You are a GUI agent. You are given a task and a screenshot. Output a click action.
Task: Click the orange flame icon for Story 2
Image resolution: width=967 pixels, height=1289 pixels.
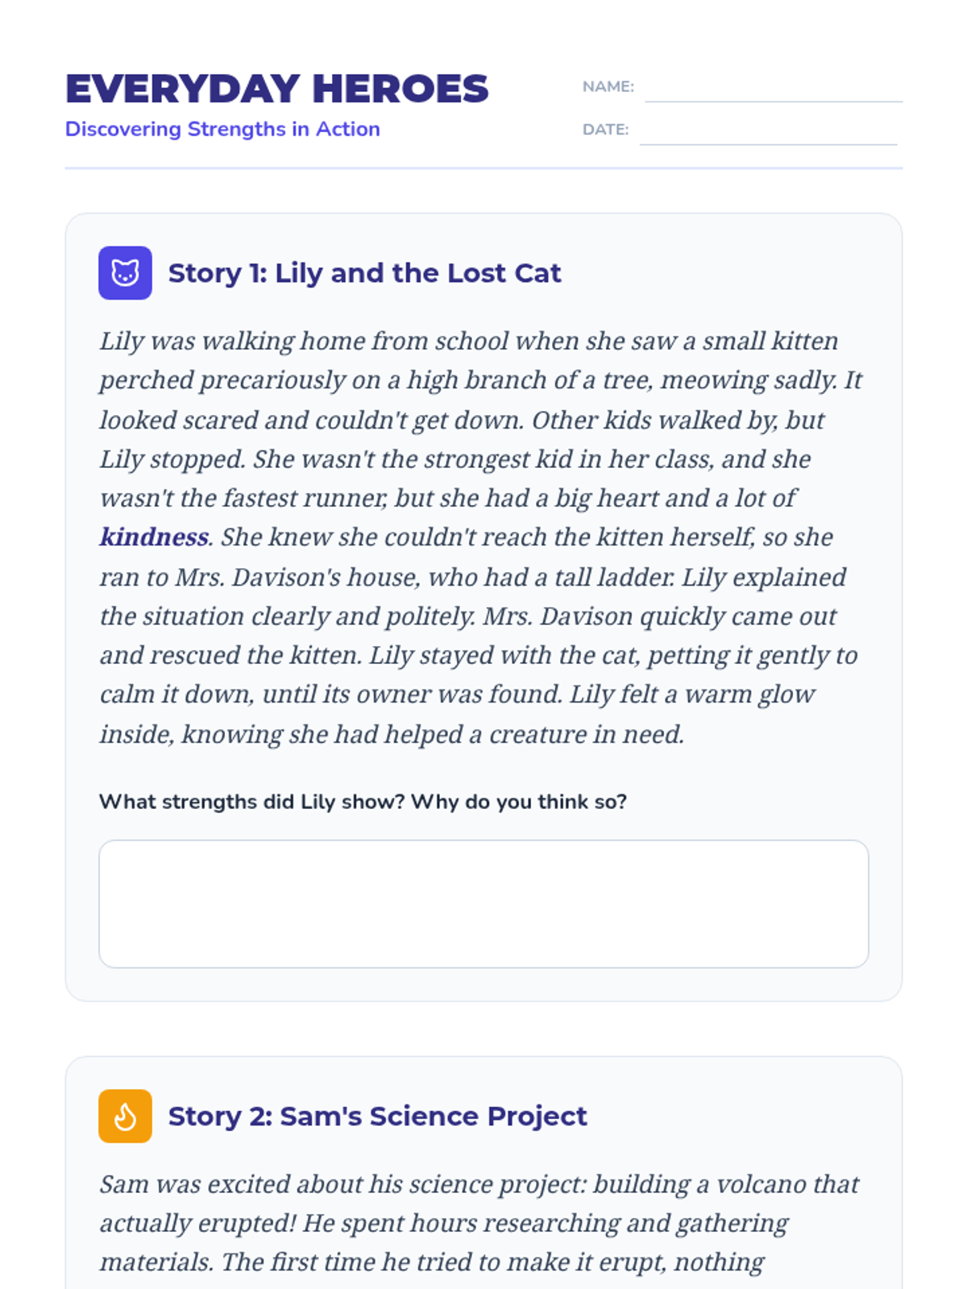point(125,1116)
